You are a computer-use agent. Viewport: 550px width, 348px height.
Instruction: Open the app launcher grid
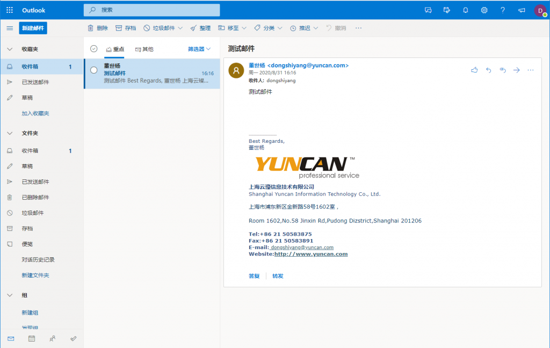(10, 10)
